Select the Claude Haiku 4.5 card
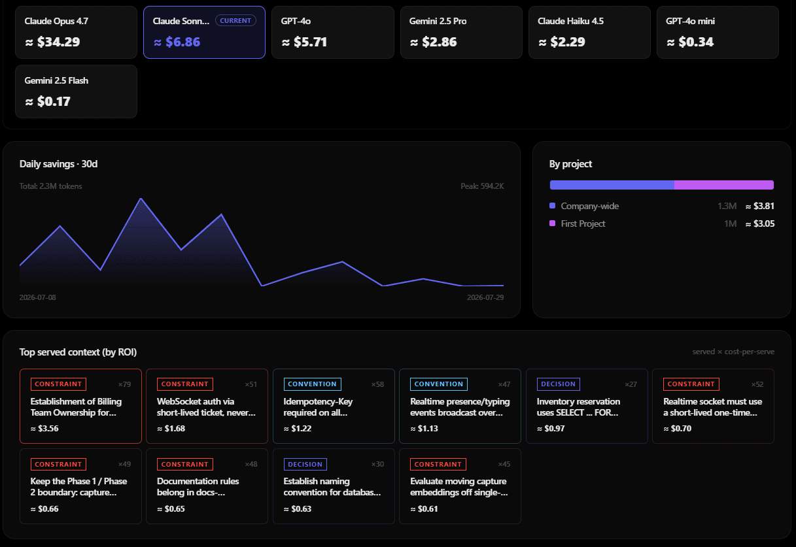 589,33
